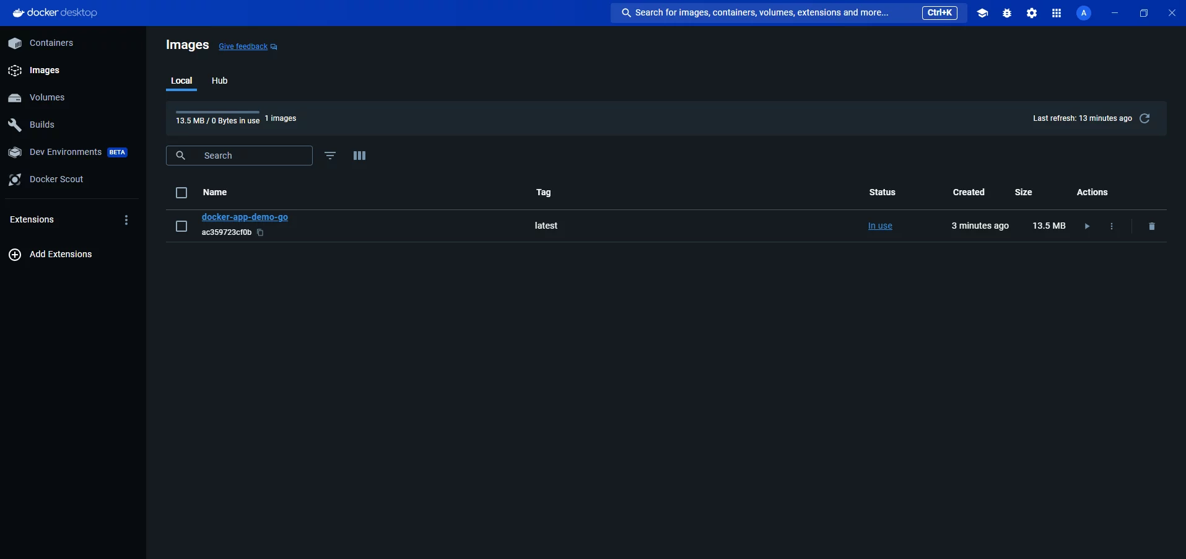
Task: Click the Docker Desktop whale logo
Action: pos(19,13)
